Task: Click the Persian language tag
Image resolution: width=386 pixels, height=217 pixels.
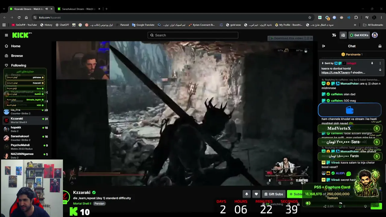Action: 99,203
